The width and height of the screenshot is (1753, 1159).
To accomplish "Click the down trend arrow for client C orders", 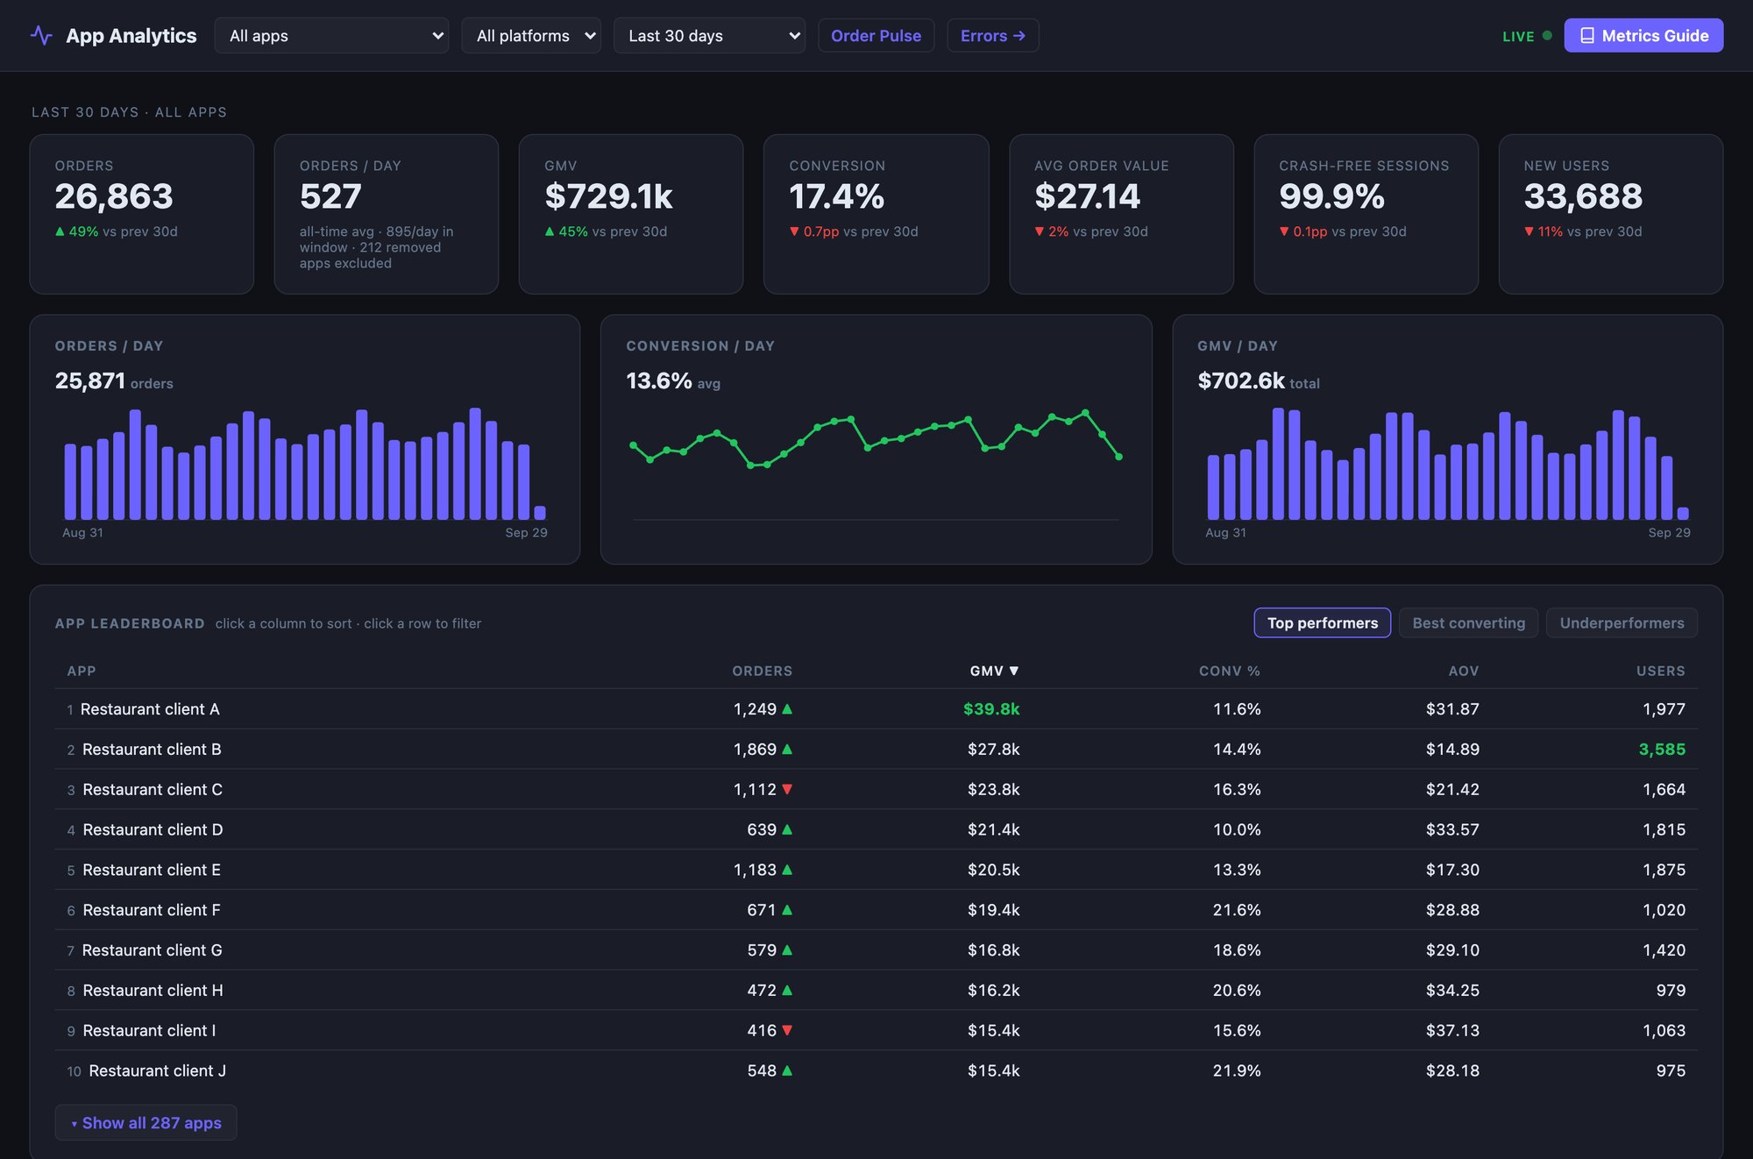I will (x=787, y=790).
